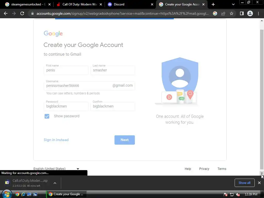
Task: Open Chrome three-dot menu
Action: (258, 13)
